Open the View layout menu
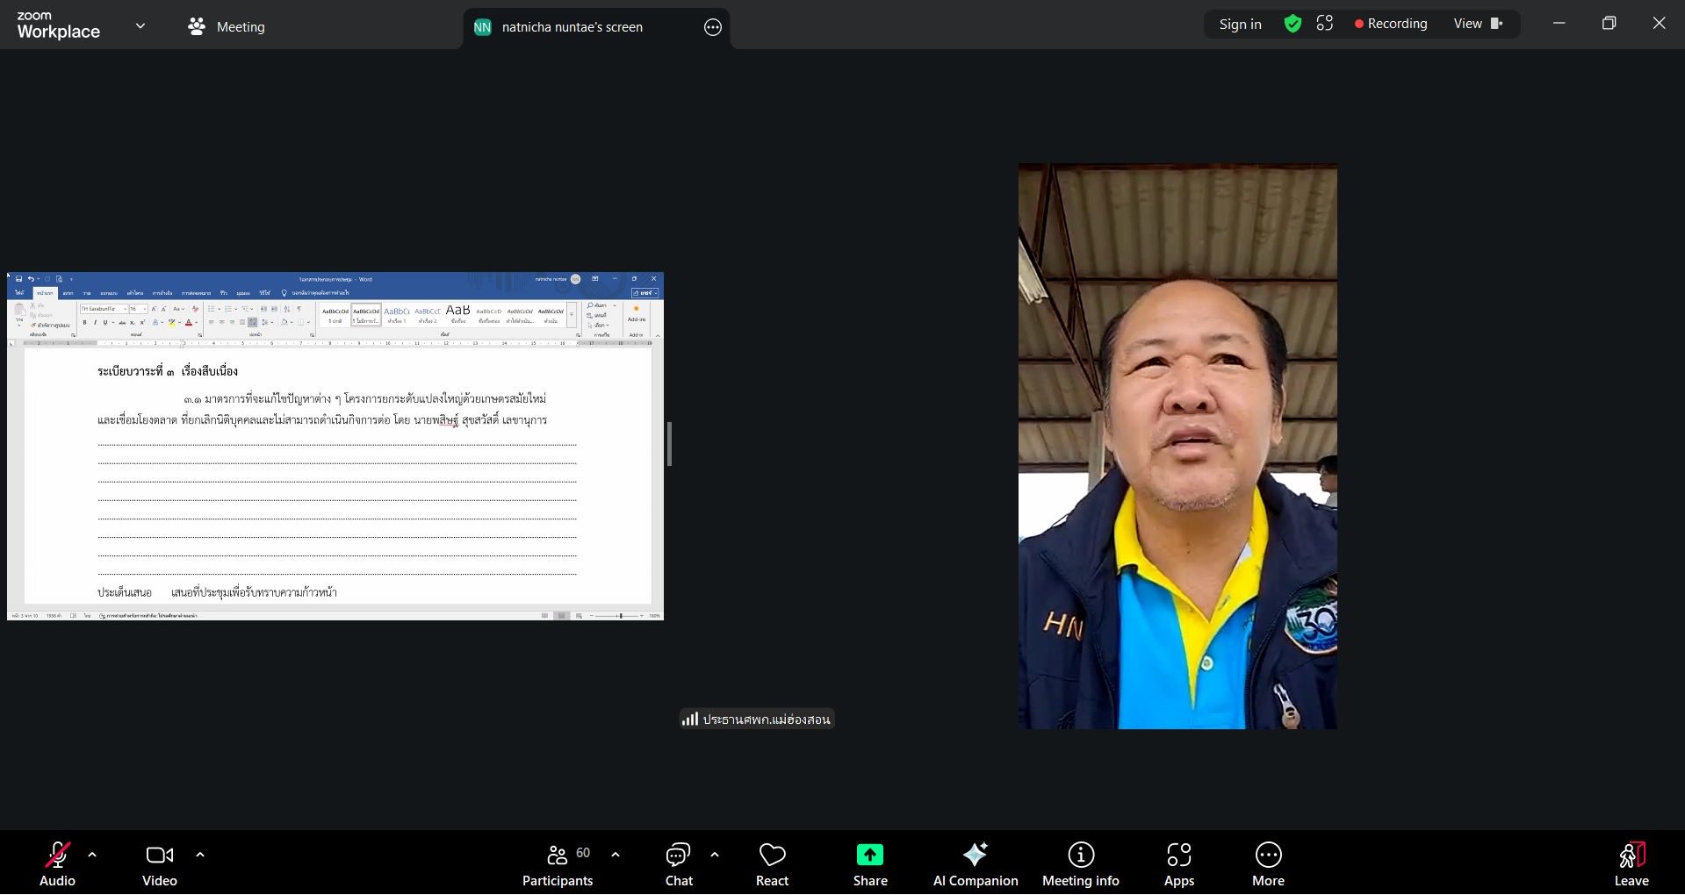This screenshot has height=895, width=1685. [x=1478, y=24]
